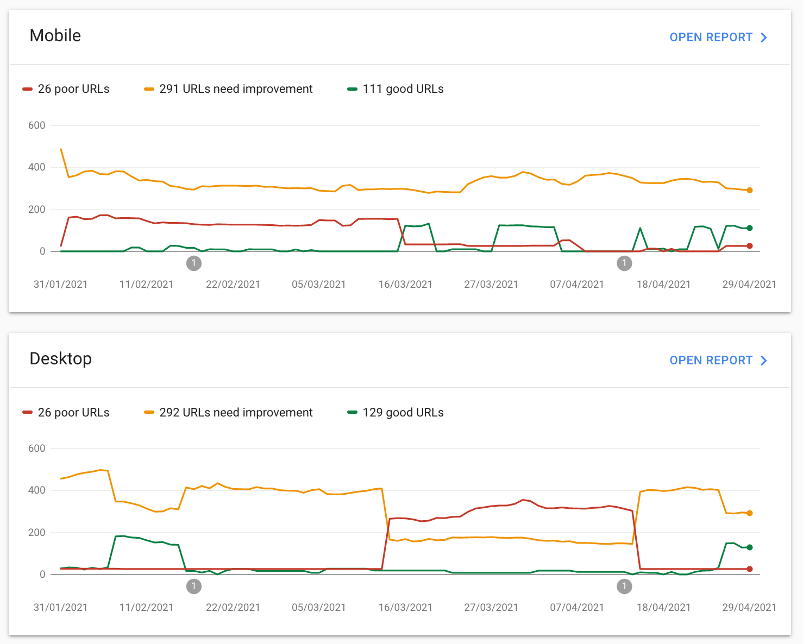Click the chevron arrow beside Mobile Open Report

[764, 37]
